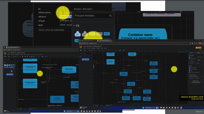Toggle the Grelha checkbox in right window
Image resolution: width=204 pixels, height=114 pixels.
click(189, 57)
